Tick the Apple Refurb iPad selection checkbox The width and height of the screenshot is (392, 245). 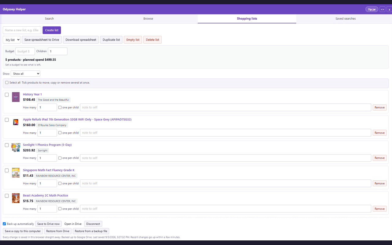tap(7, 120)
